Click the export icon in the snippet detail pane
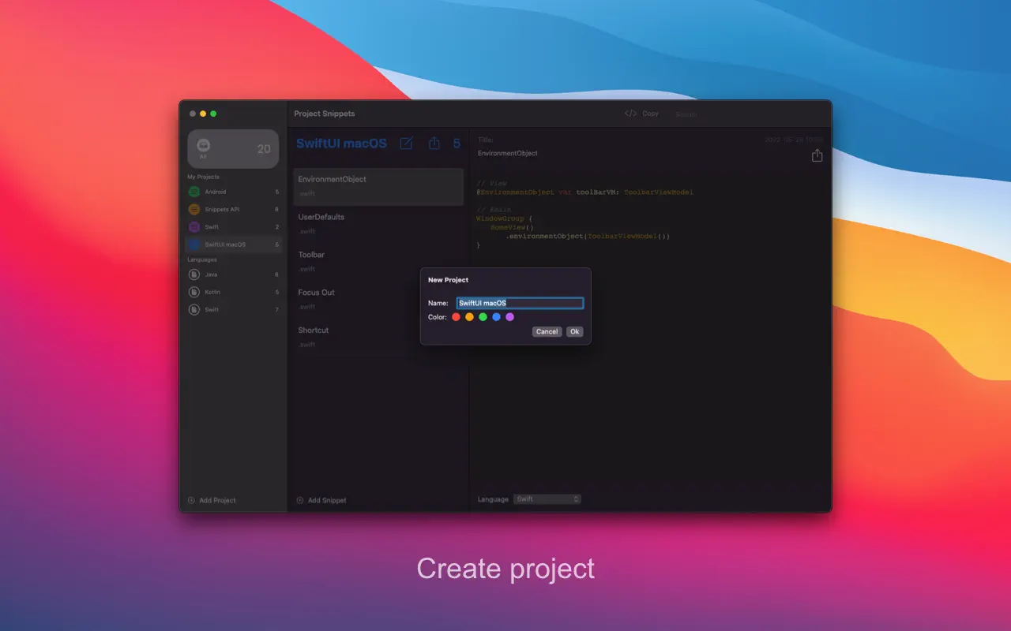The image size is (1011, 631). click(817, 155)
